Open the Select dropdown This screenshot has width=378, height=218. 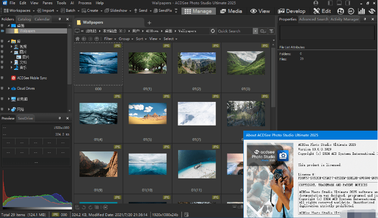(x=170, y=39)
